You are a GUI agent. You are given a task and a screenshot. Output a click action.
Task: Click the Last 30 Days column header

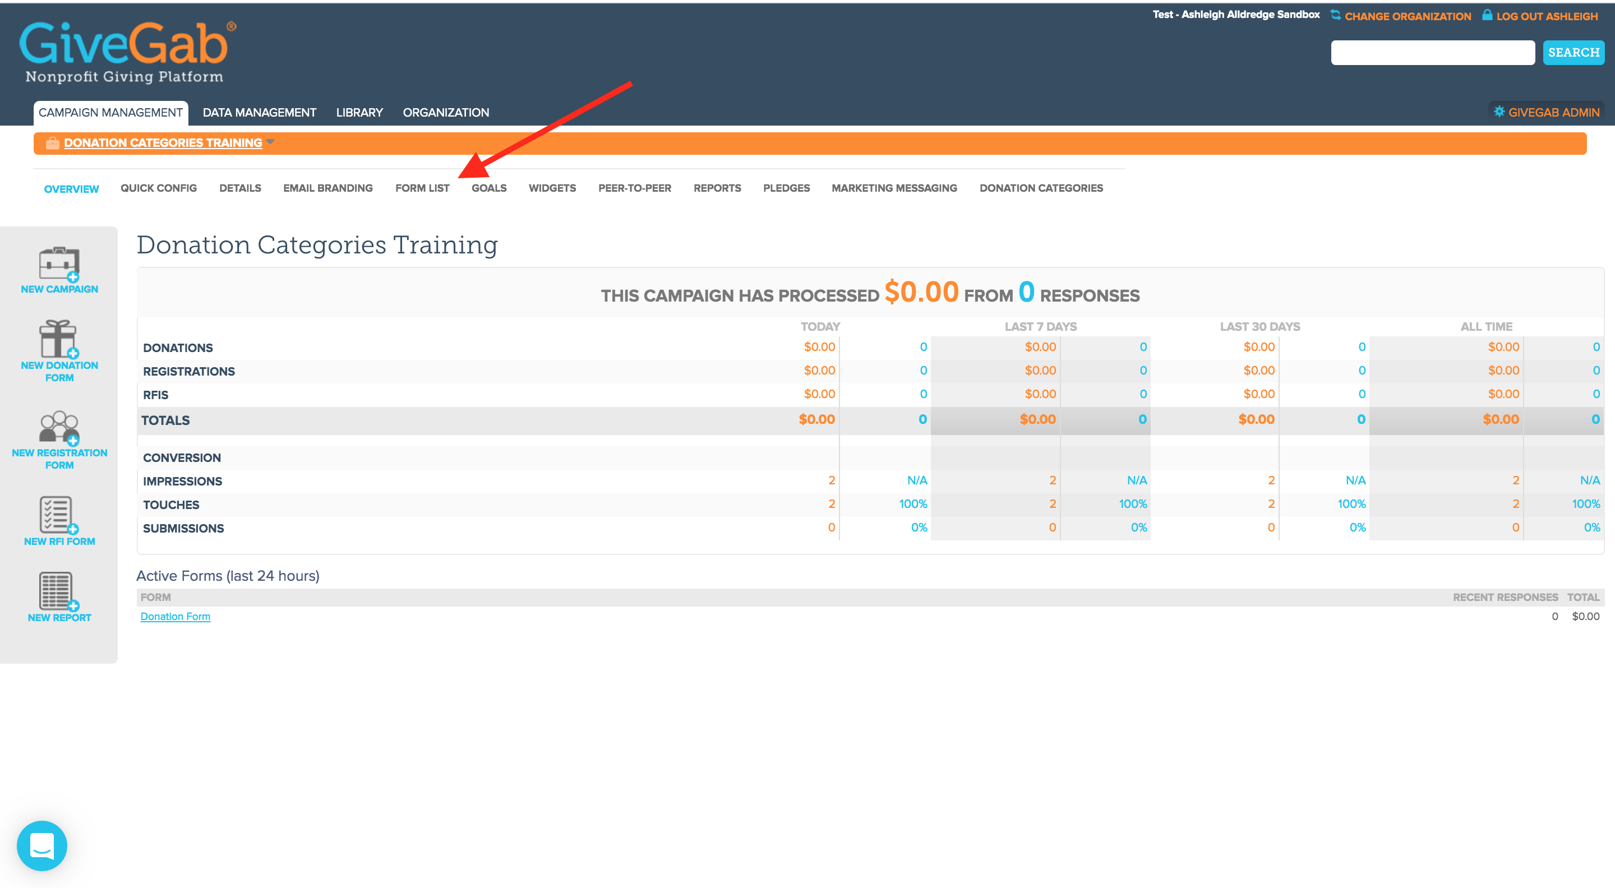(1259, 326)
